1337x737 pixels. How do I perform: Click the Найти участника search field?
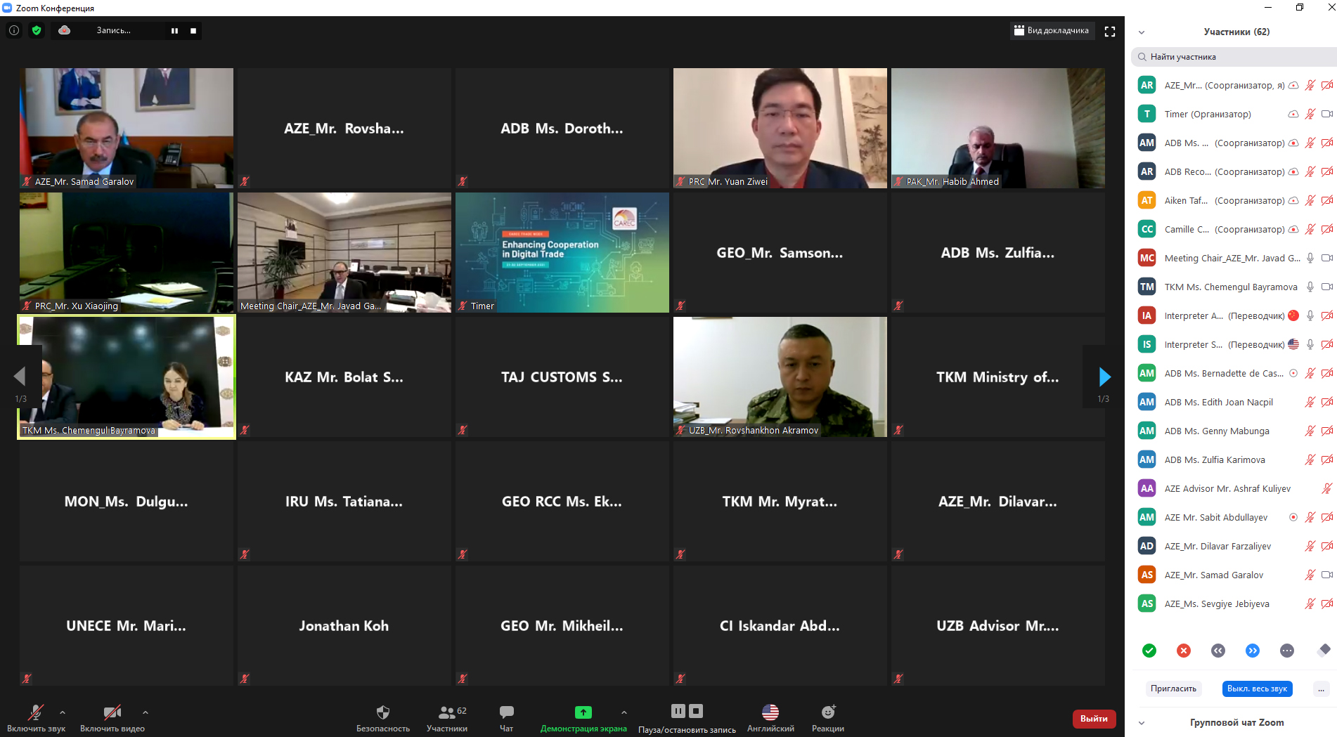[x=1237, y=57]
